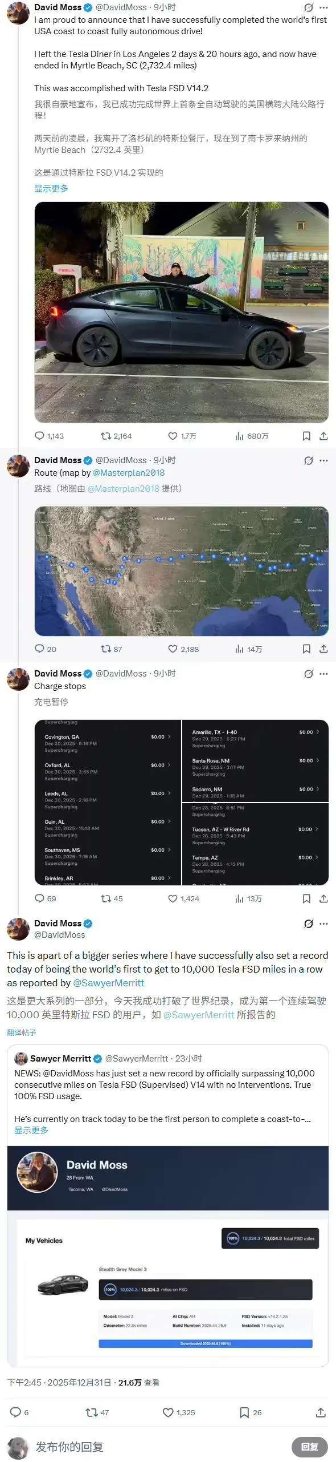Open the Tesla Model 3 photo
The image size is (336, 1462).
[x=181, y=312]
